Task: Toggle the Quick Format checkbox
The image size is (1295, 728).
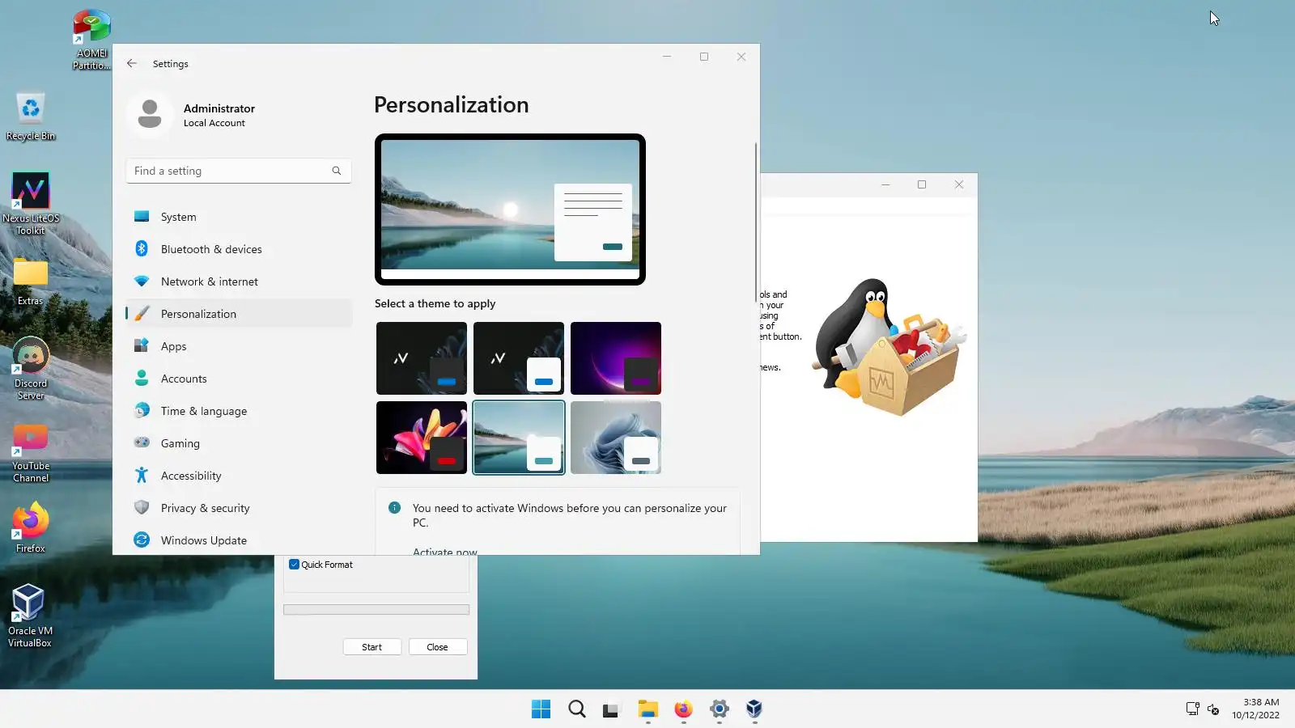Action: 295,565
